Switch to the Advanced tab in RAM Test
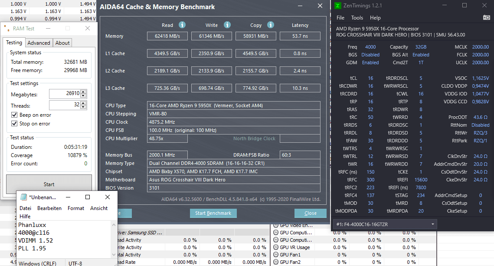 coord(39,43)
